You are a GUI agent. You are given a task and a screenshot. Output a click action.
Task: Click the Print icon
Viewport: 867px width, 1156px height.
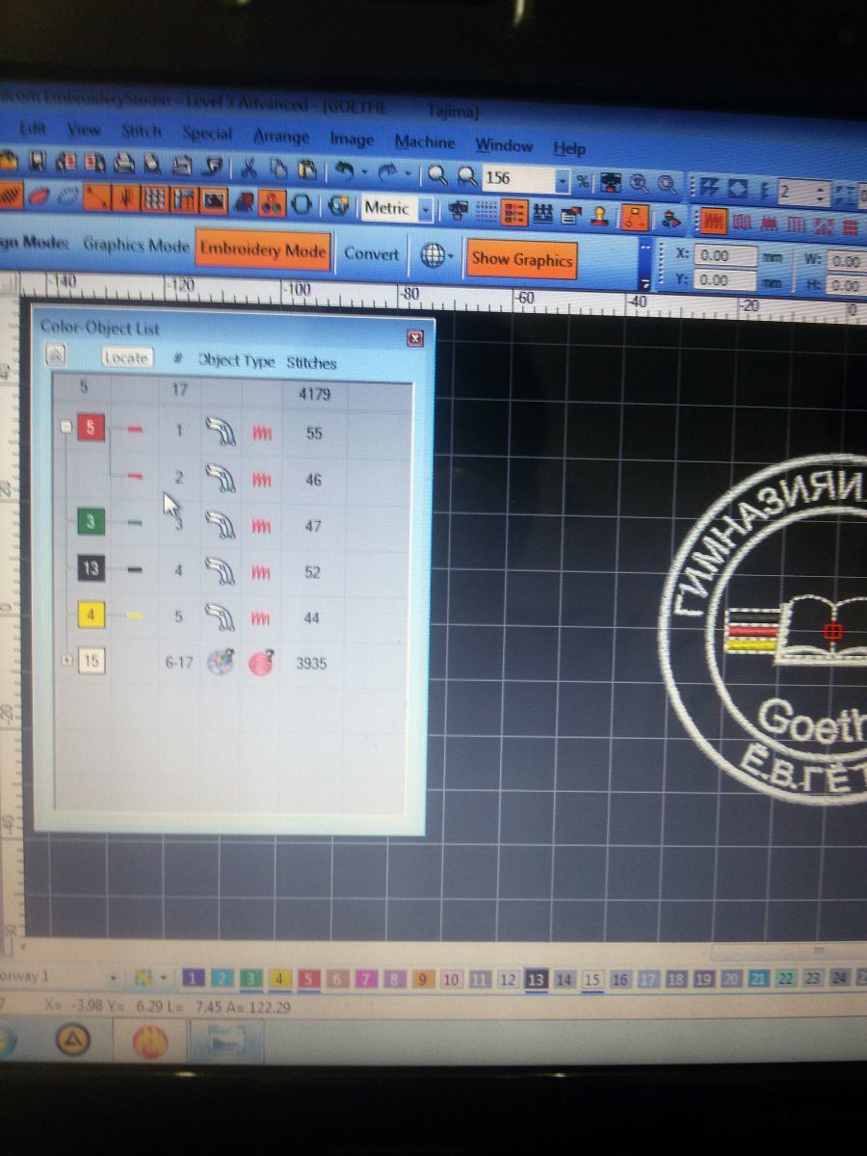[124, 163]
